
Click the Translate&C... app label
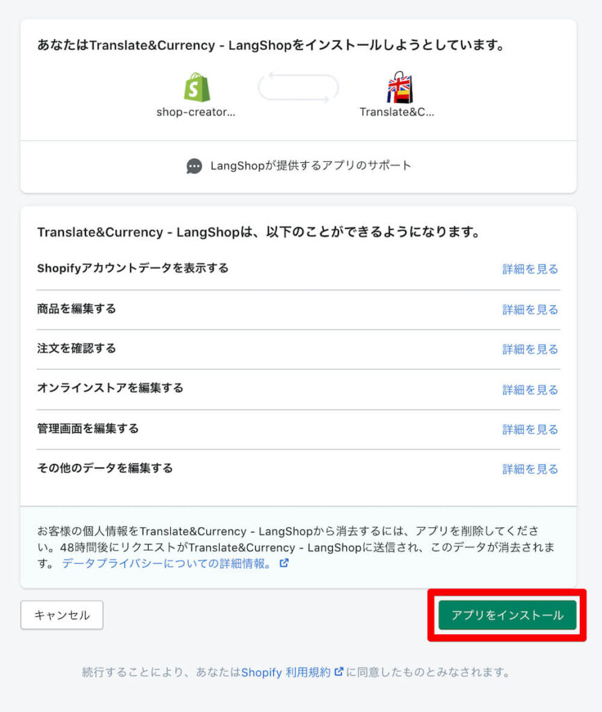397,112
